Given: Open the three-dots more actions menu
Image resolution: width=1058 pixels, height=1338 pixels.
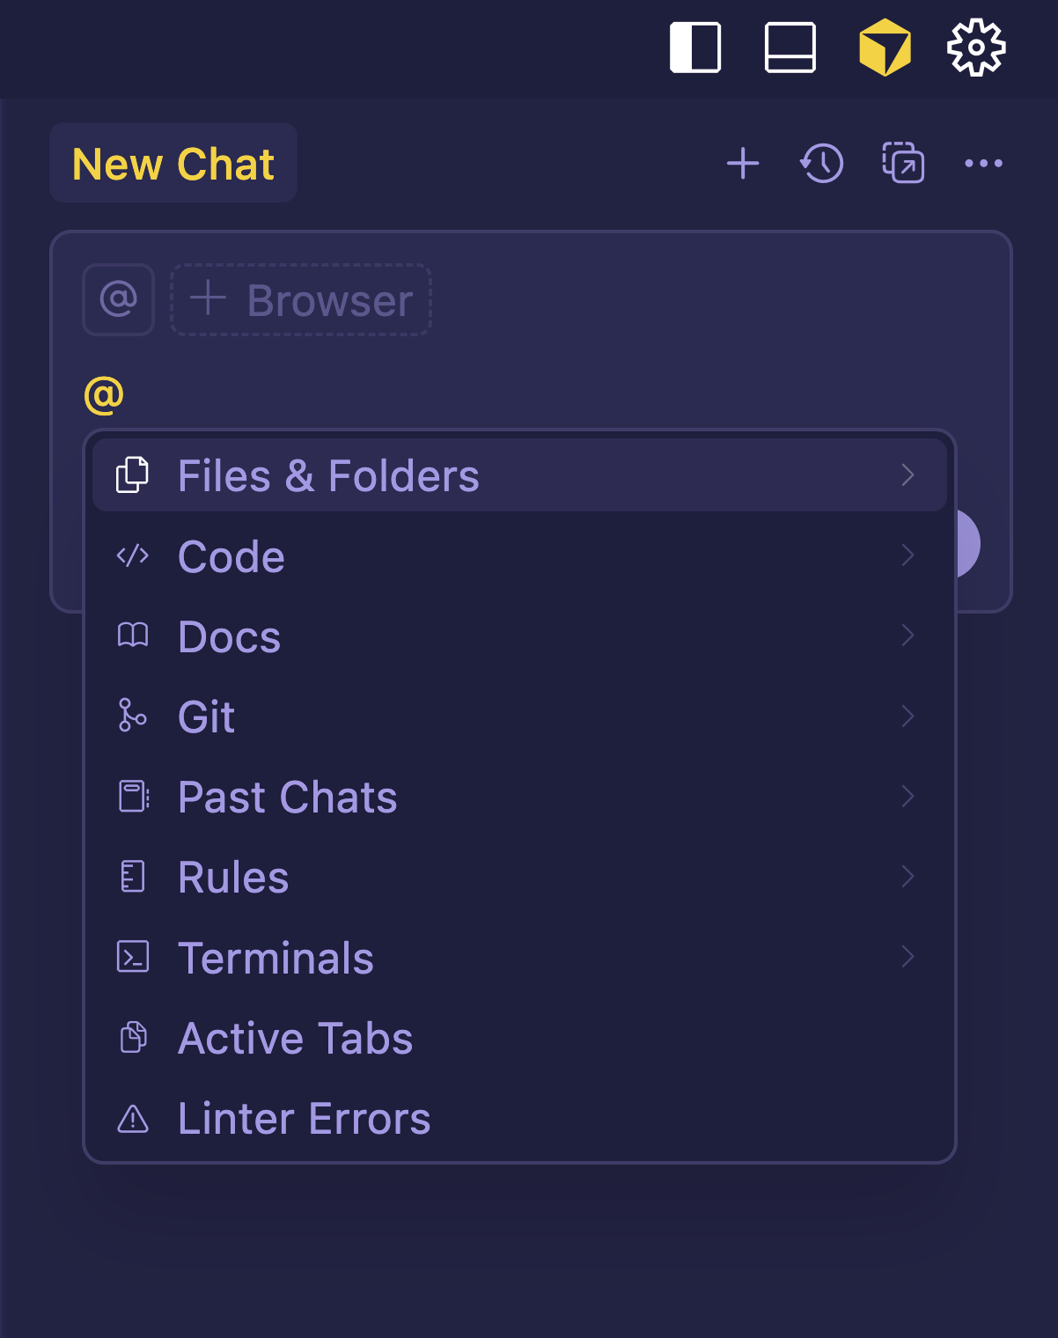Looking at the screenshot, I should [983, 164].
